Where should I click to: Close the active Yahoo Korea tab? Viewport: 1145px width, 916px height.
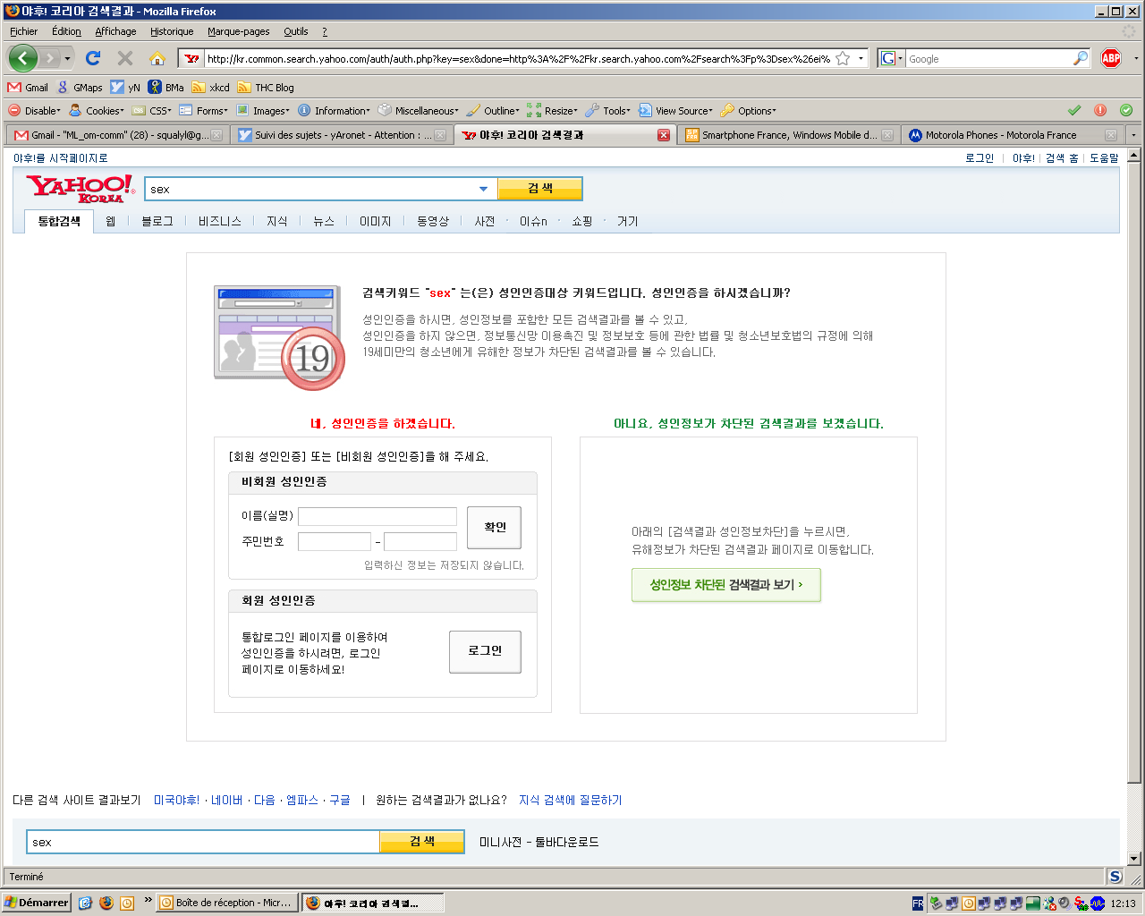(x=664, y=135)
